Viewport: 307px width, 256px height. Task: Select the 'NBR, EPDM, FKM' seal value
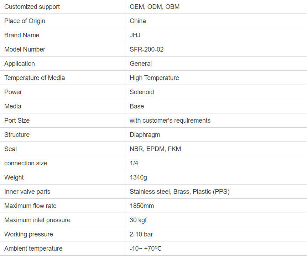pos(155,149)
